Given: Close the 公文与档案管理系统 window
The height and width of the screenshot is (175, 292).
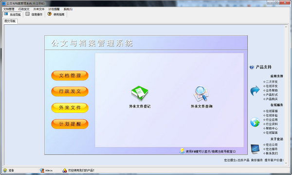Looking at the screenshot, I should [x=285, y=2].
